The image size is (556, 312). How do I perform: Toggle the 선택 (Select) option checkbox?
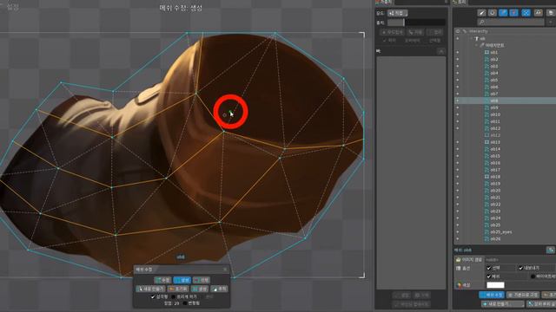click(489, 268)
